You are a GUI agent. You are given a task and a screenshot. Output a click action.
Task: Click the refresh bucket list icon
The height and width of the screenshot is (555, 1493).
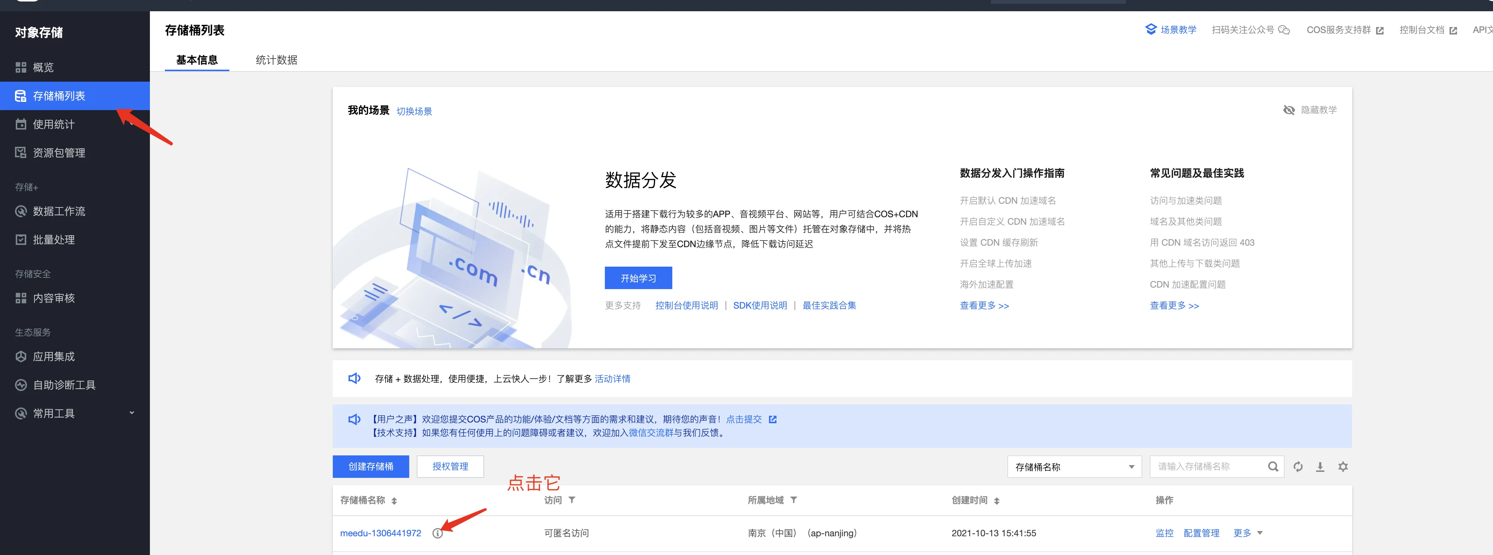tap(1298, 467)
